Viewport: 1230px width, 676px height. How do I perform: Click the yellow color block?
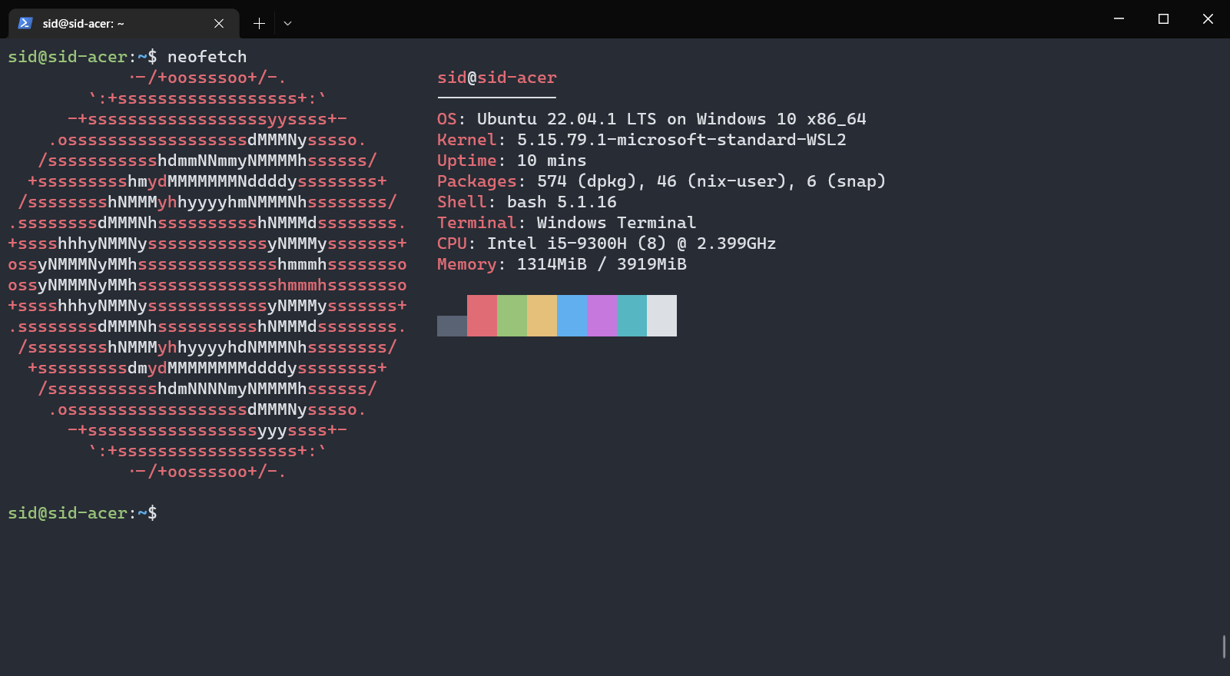(542, 316)
